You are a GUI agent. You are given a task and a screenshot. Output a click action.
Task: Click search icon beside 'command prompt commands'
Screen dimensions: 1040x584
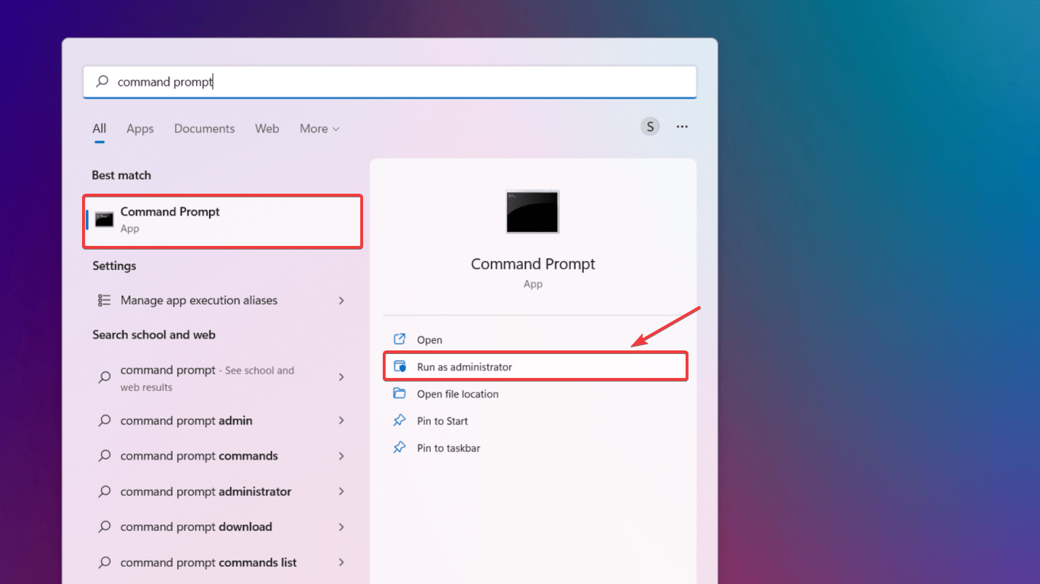[x=105, y=456]
